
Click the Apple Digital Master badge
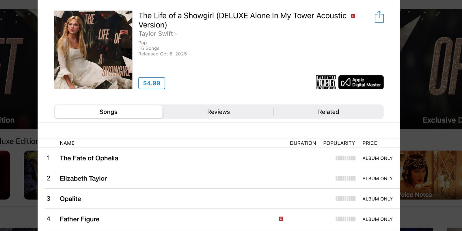[x=361, y=82]
